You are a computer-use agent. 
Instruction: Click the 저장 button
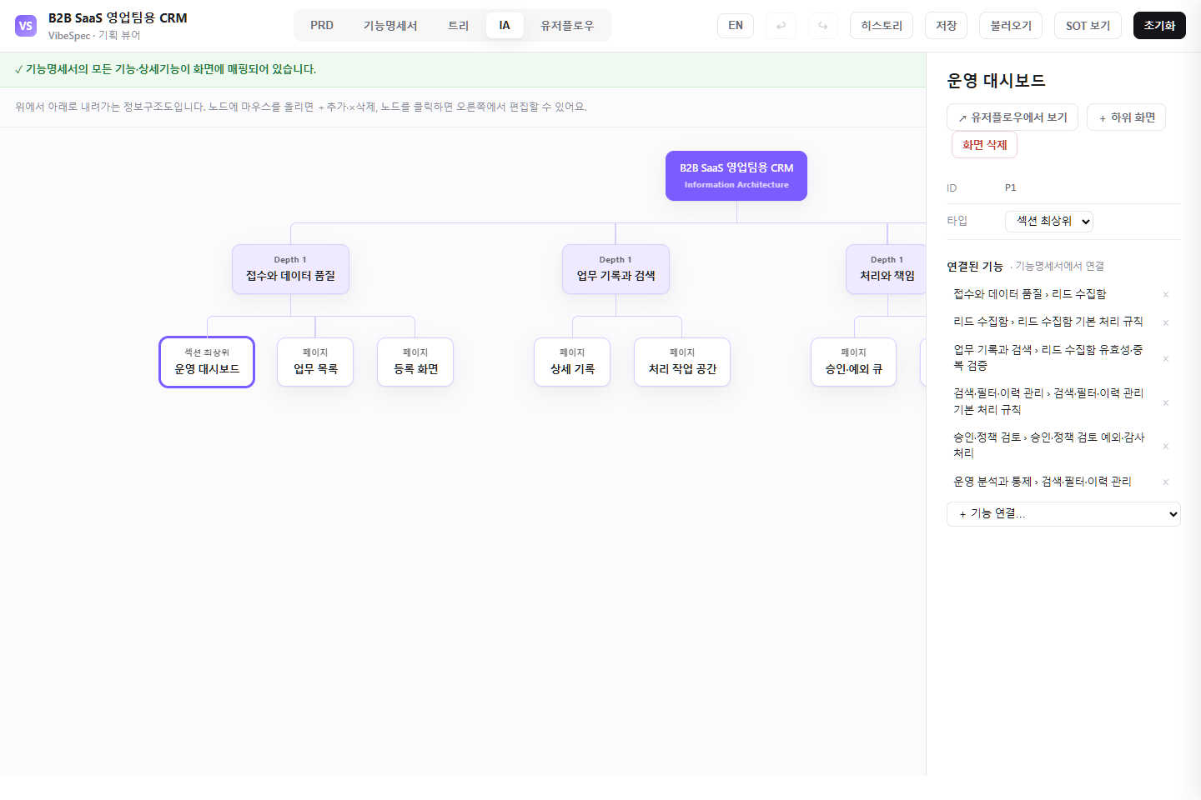pyautogui.click(x=946, y=26)
